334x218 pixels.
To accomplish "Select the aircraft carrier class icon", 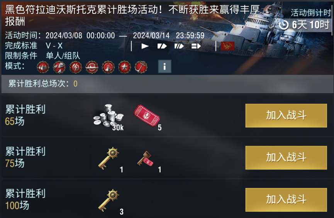I will pos(196,46).
